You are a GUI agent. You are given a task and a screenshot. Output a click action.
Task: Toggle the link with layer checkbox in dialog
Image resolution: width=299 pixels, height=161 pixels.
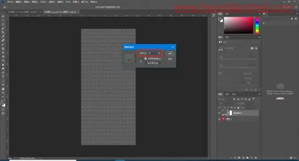[145, 59]
